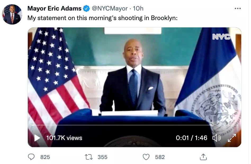
Task: Open the @NYCMayor handle link
Action: coord(110,8)
